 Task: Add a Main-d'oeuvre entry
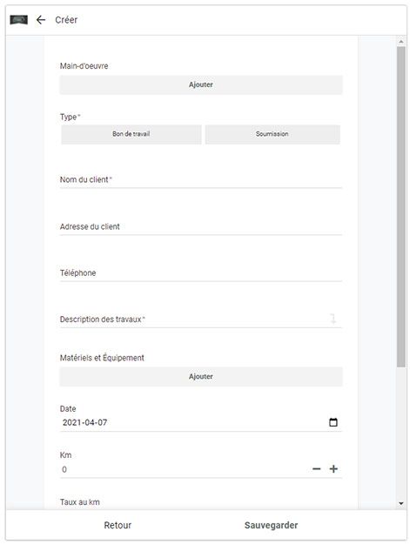pos(201,84)
